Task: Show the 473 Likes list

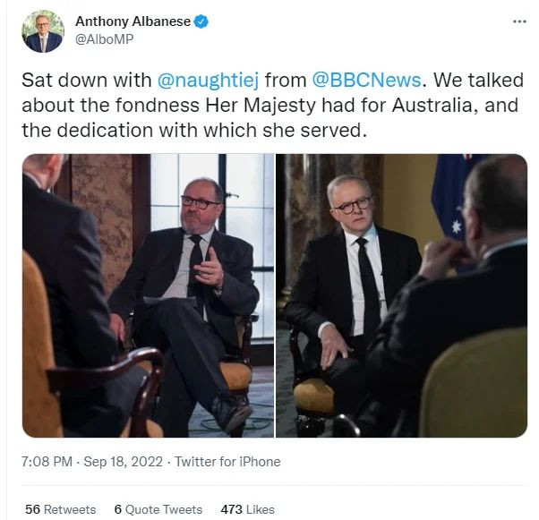Action: 247,509
